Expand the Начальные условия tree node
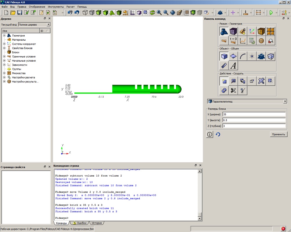This screenshot has width=291, height=232. click(x=4, y=60)
